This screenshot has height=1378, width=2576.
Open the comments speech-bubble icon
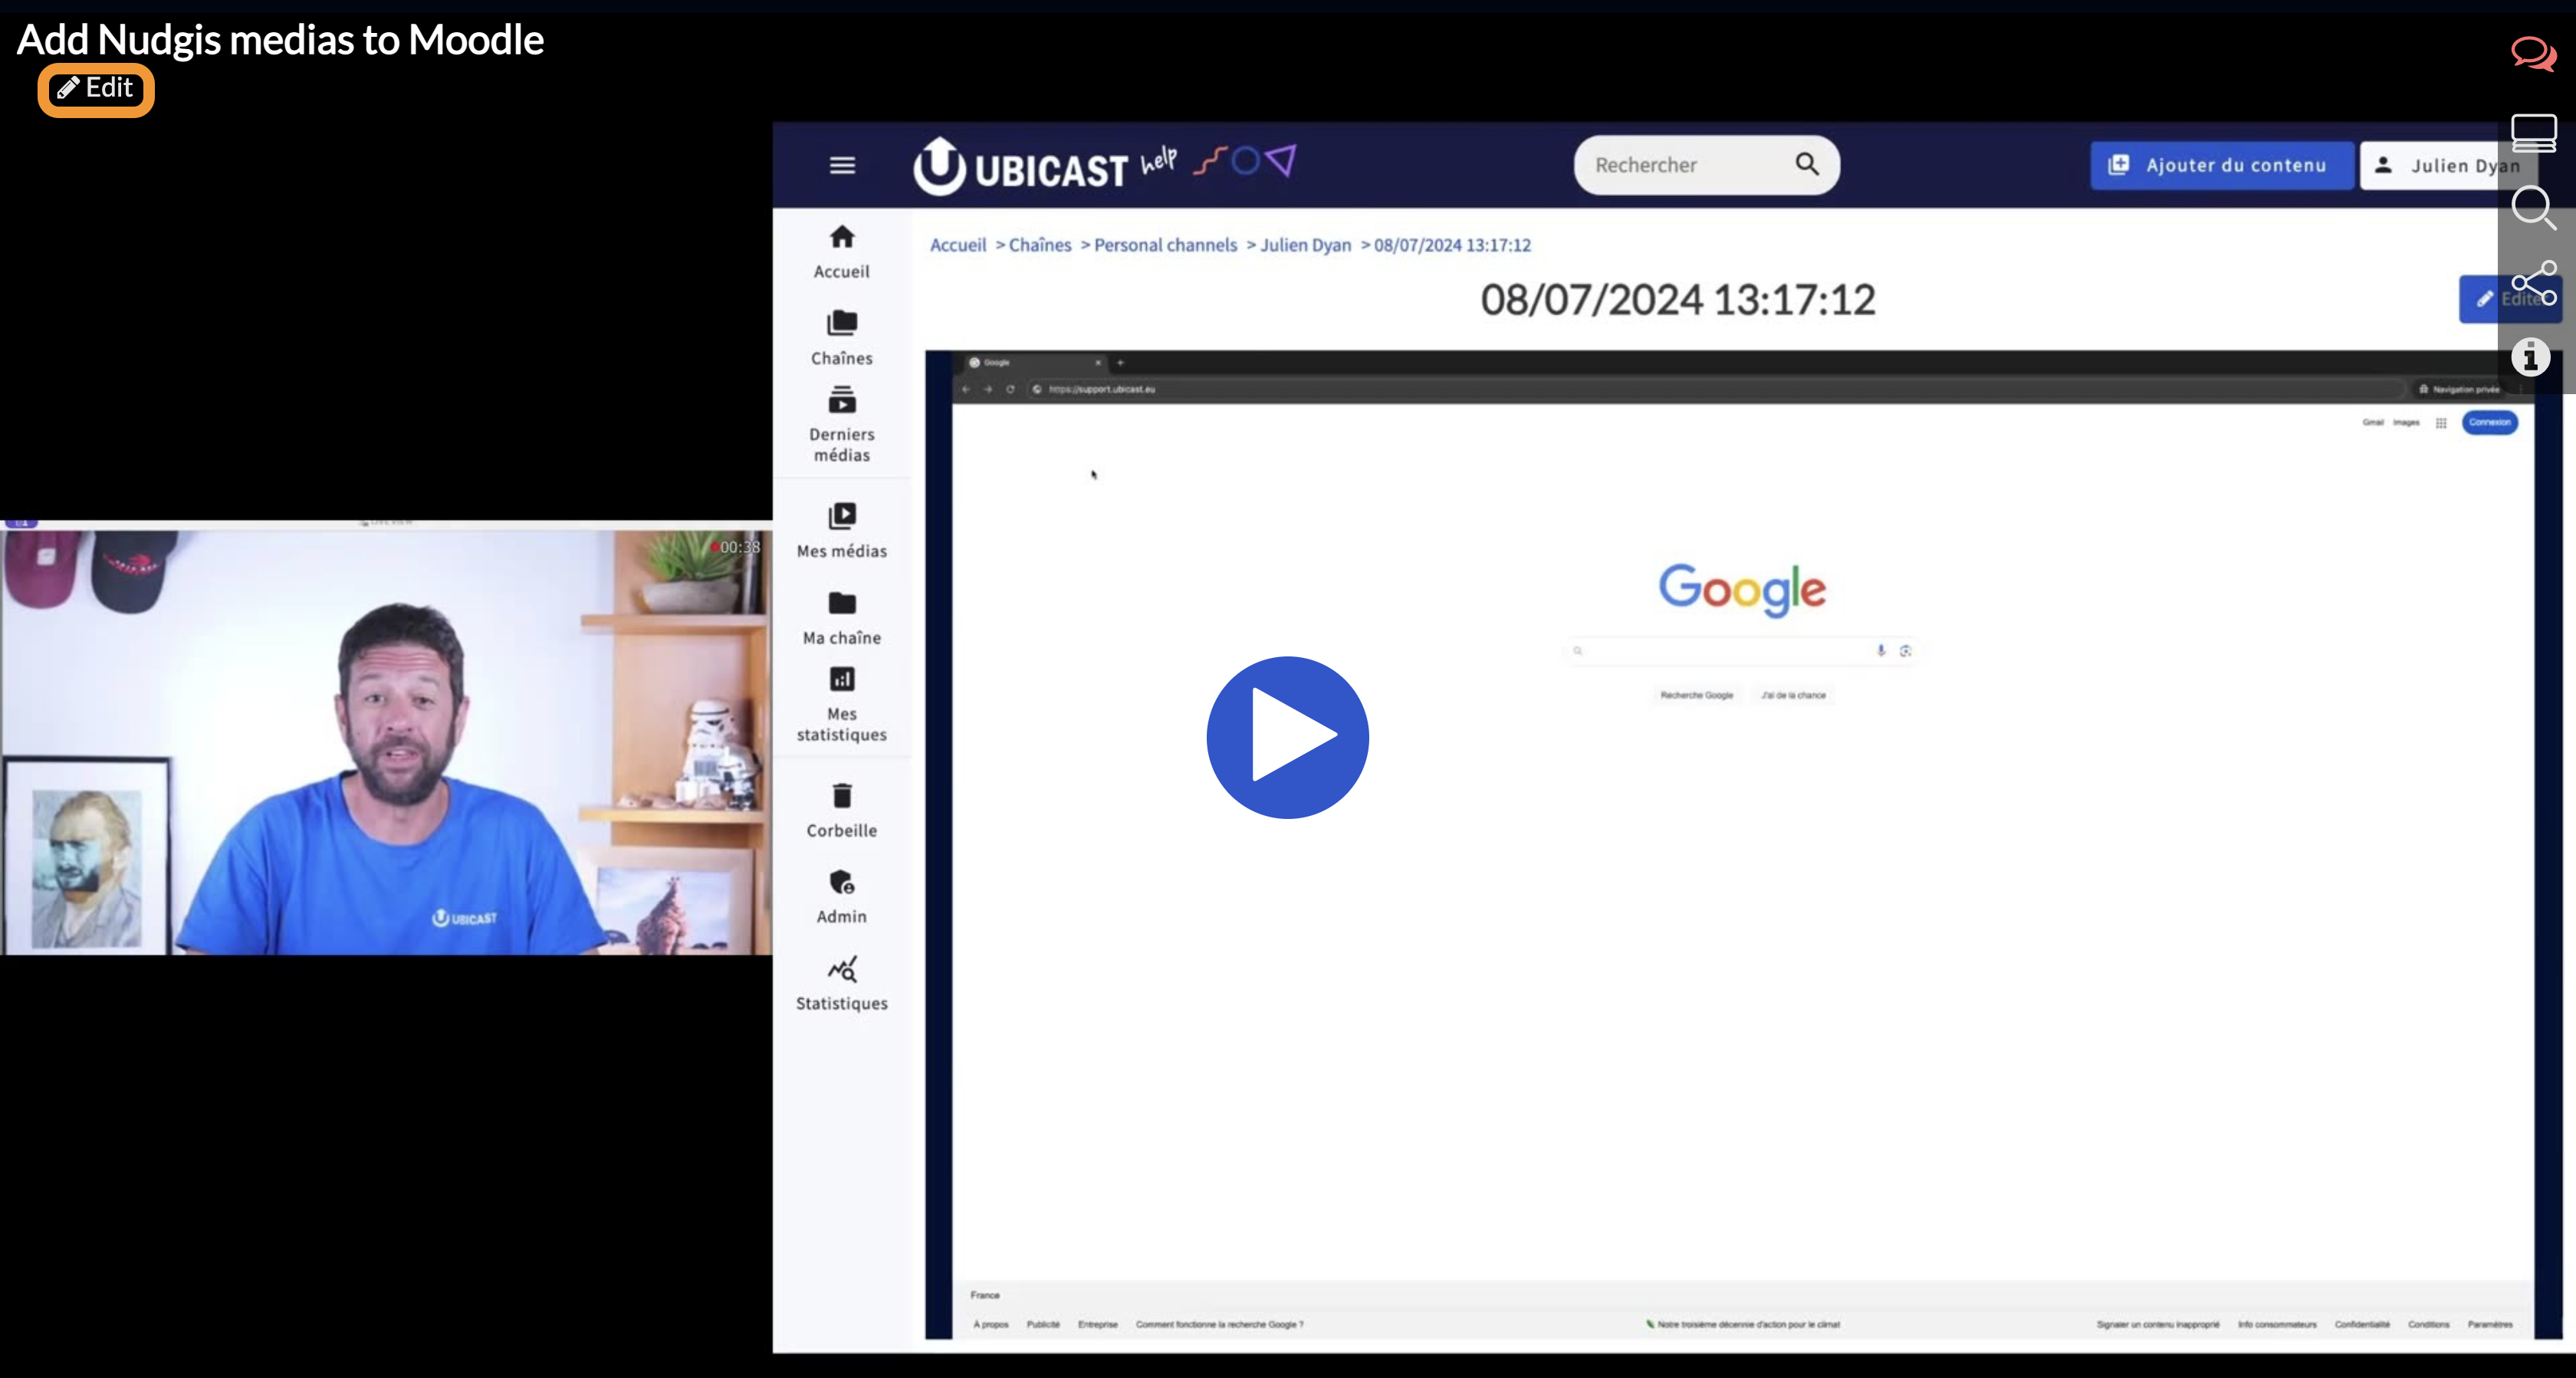click(2533, 54)
